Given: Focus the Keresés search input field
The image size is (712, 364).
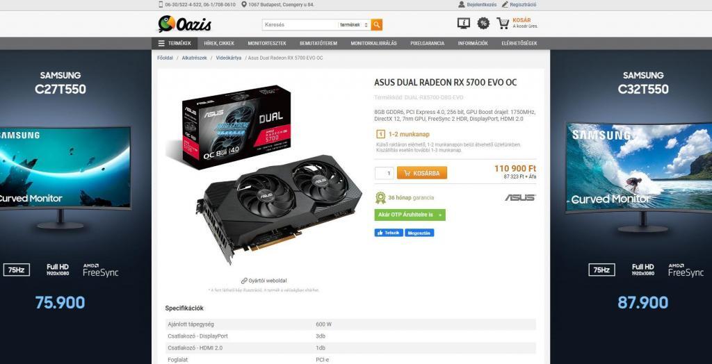Looking at the screenshot, I should click(300, 24).
